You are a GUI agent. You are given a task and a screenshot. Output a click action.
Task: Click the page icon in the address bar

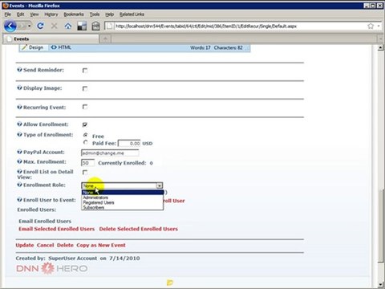pyautogui.click(x=109, y=26)
